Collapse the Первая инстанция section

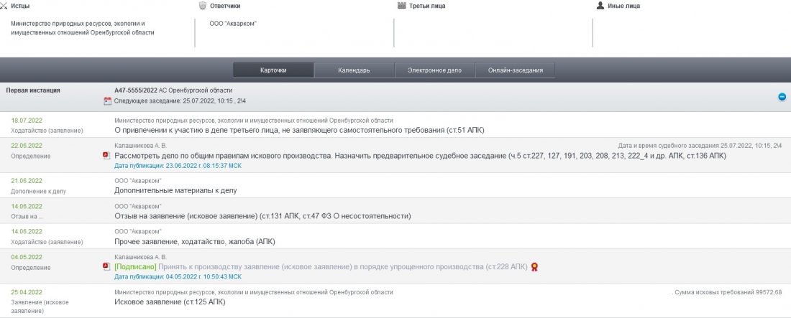[x=782, y=96]
